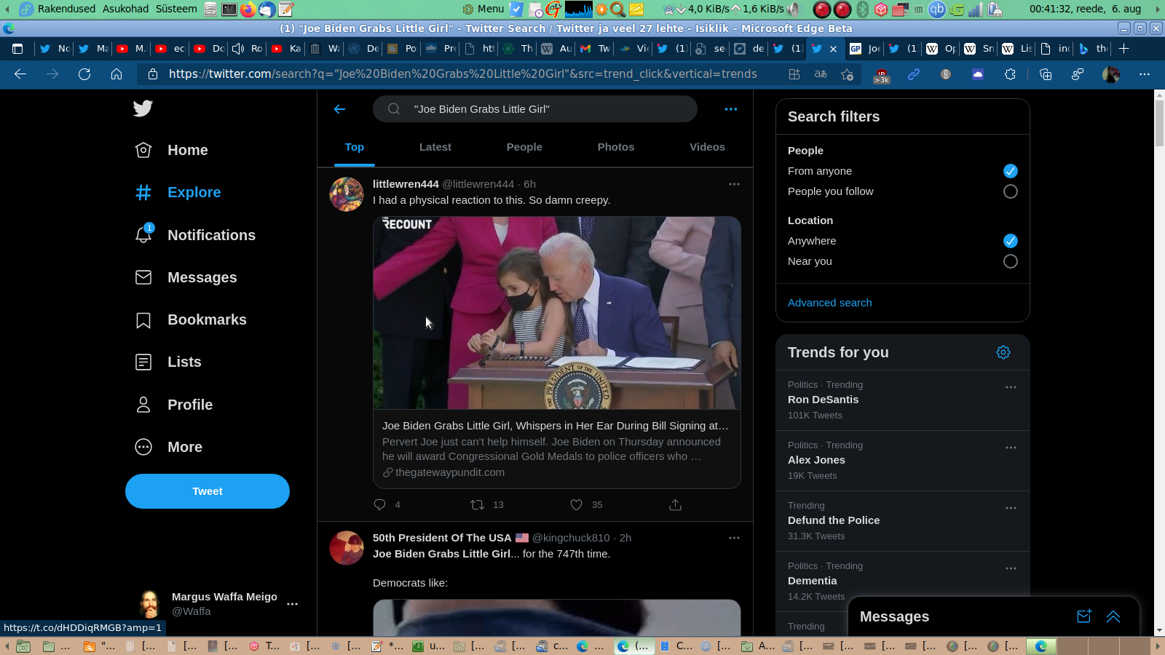
Task: Add this page to favorites
Action: (x=847, y=74)
